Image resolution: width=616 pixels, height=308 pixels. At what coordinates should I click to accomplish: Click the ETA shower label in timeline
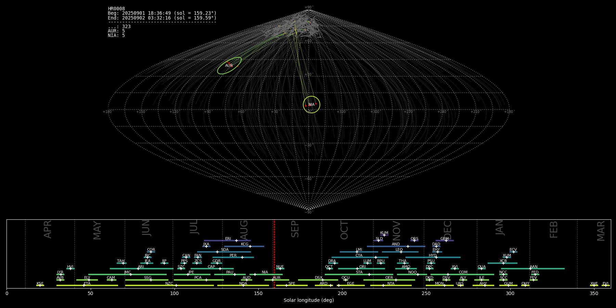pos(87,284)
